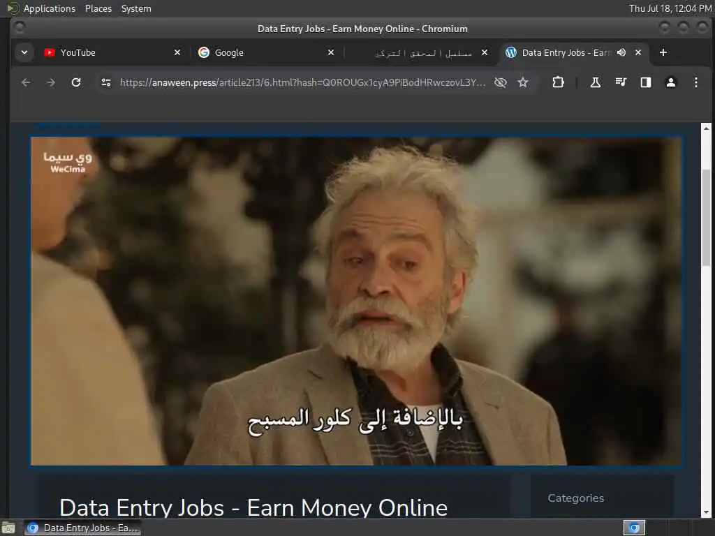Image resolution: width=715 pixels, height=536 pixels.
Task: Click show desktop icon in bottom panel
Action: coord(8,528)
